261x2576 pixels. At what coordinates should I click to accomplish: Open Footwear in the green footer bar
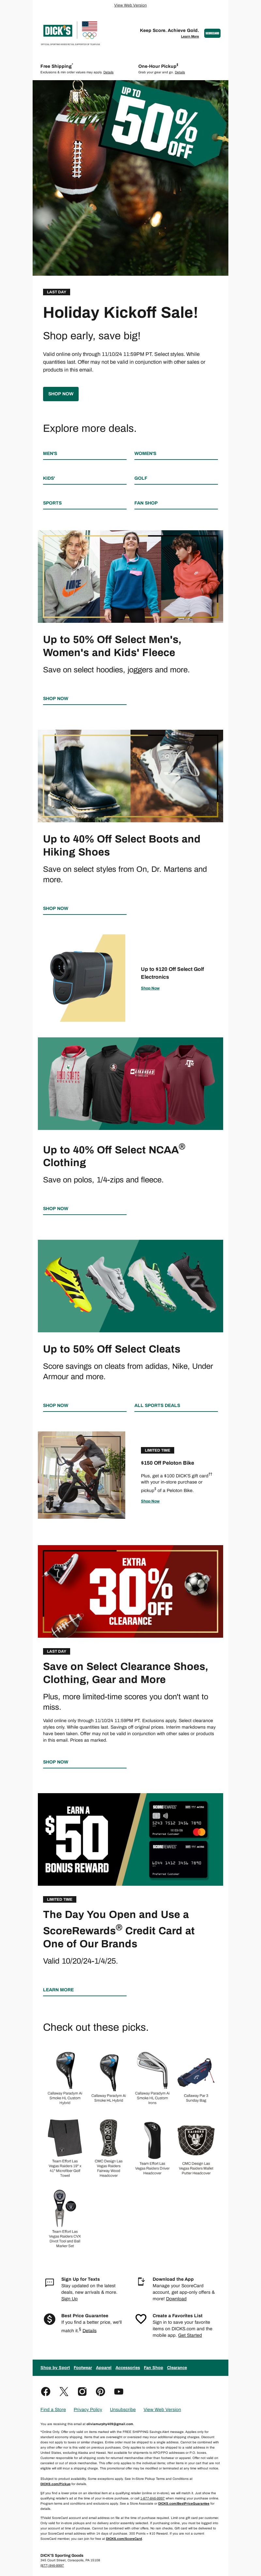pos(83,2367)
